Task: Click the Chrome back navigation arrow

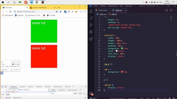Action: point(3,12)
